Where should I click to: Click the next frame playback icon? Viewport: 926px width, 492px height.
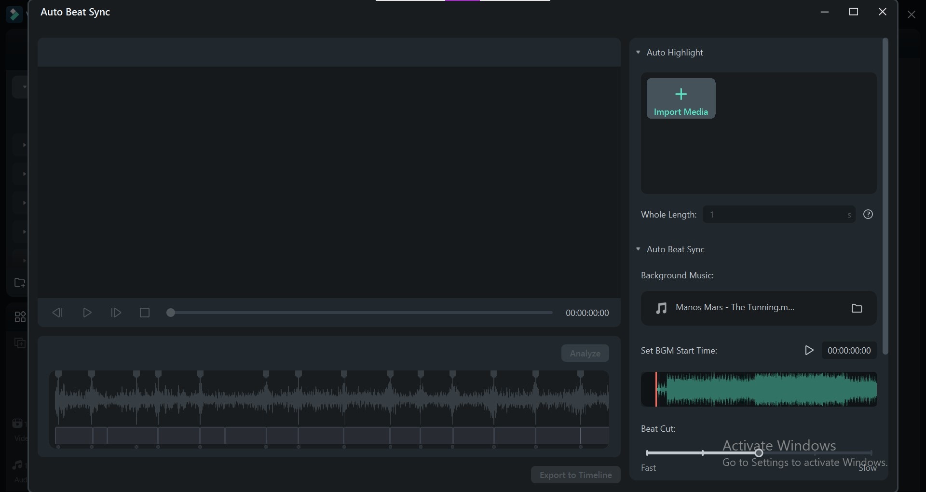click(116, 313)
